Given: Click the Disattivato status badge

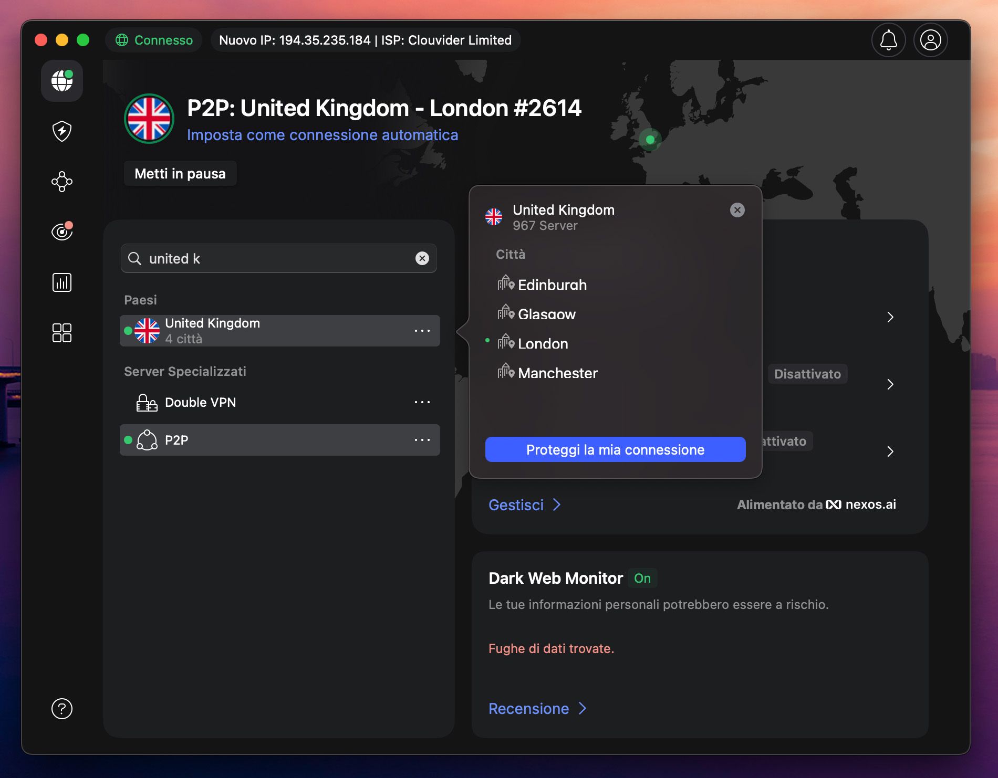Looking at the screenshot, I should [x=807, y=374].
